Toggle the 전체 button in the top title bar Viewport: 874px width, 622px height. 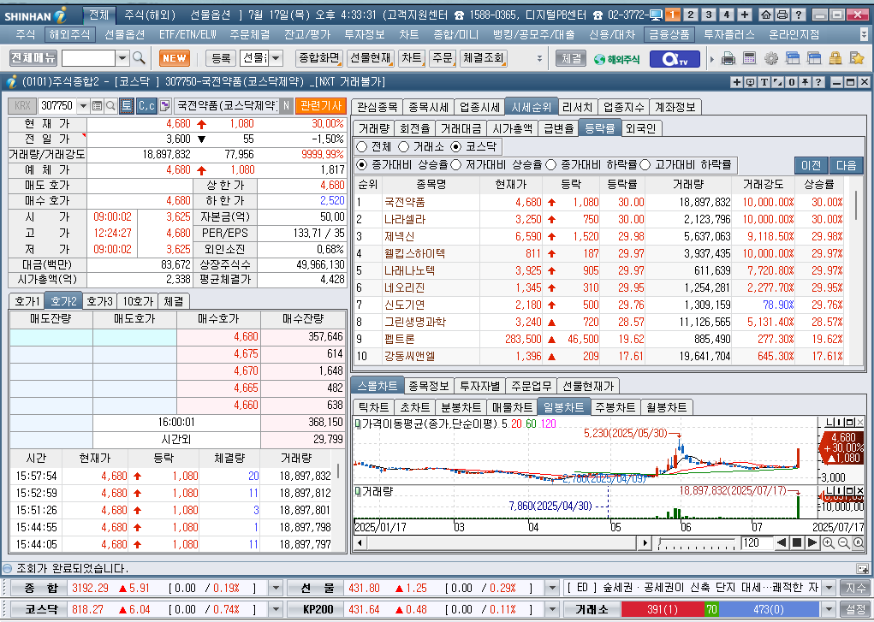98,15
